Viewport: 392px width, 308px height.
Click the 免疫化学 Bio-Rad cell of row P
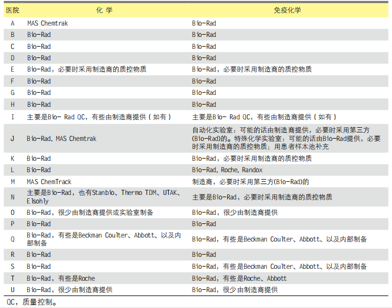pyautogui.click(x=204, y=224)
